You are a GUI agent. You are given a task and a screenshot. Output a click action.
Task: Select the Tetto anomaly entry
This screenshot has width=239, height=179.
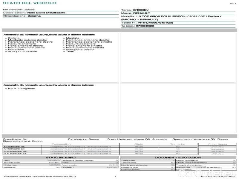(70, 52)
